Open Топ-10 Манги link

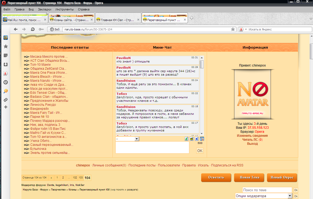pos(40,65)
